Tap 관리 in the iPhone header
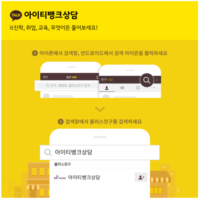 [x=45, y=77]
